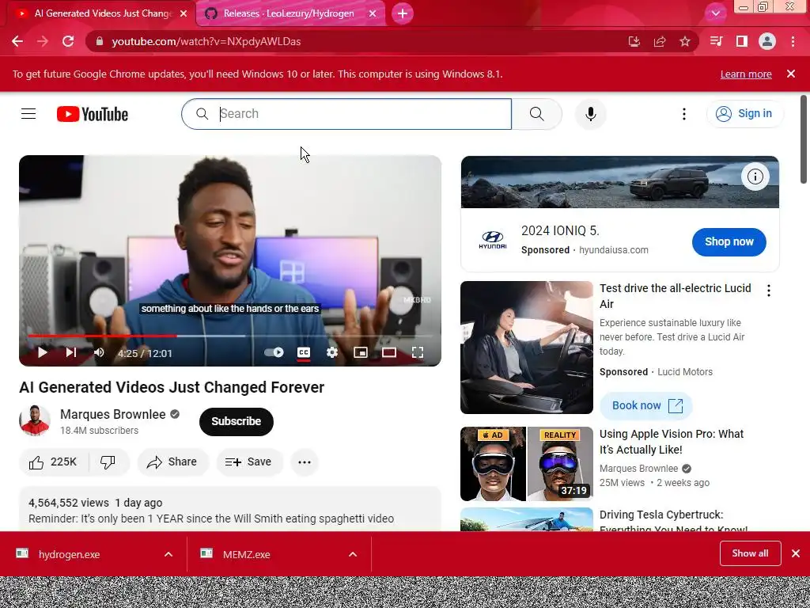Open Chrome three-dot menu
This screenshot has width=810, height=608.
click(x=793, y=41)
